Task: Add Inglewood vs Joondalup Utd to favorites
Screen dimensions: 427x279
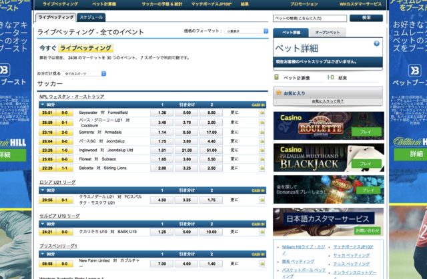Action: (x=262, y=150)
